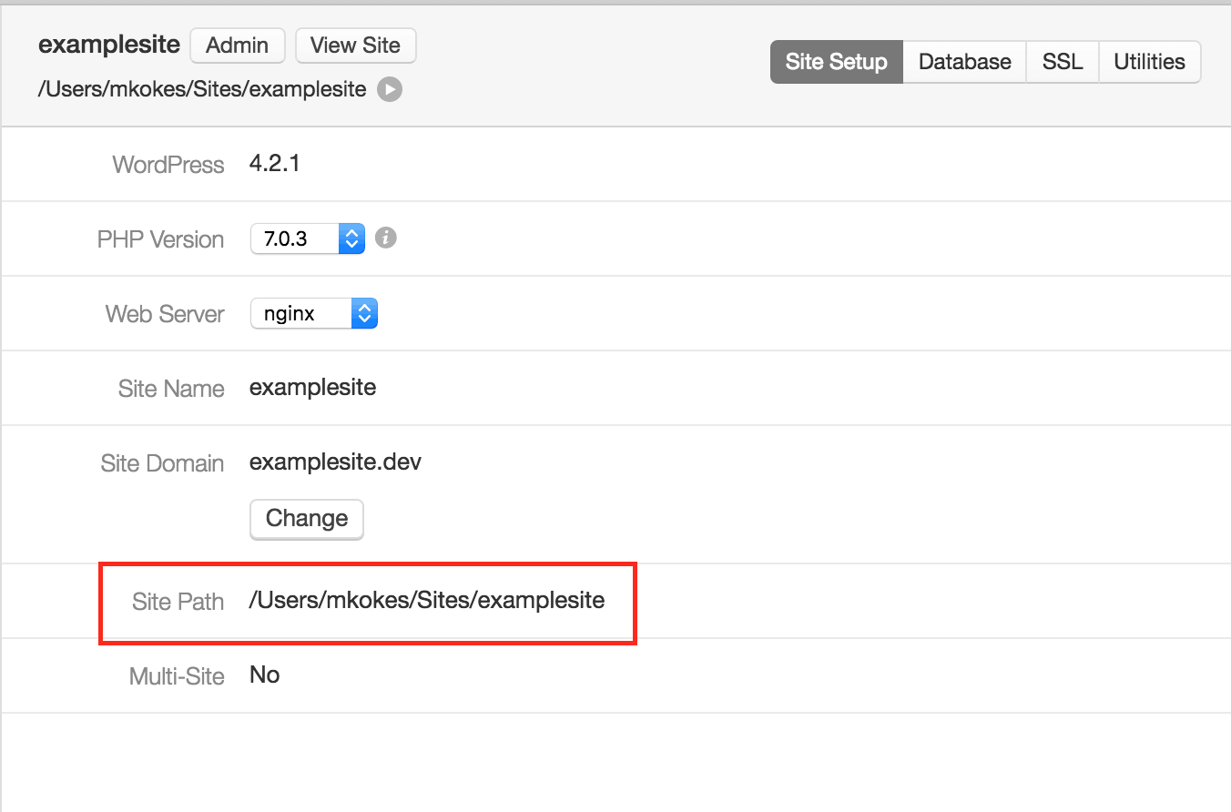
Task: Go to the Utilities tab
Action: click(x=1149, y=62)
